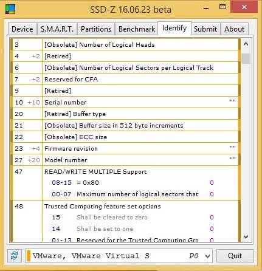Open the VMware Virtual S drive dropdown
This screenshot has height=271, width=262.
click(119, 256)
